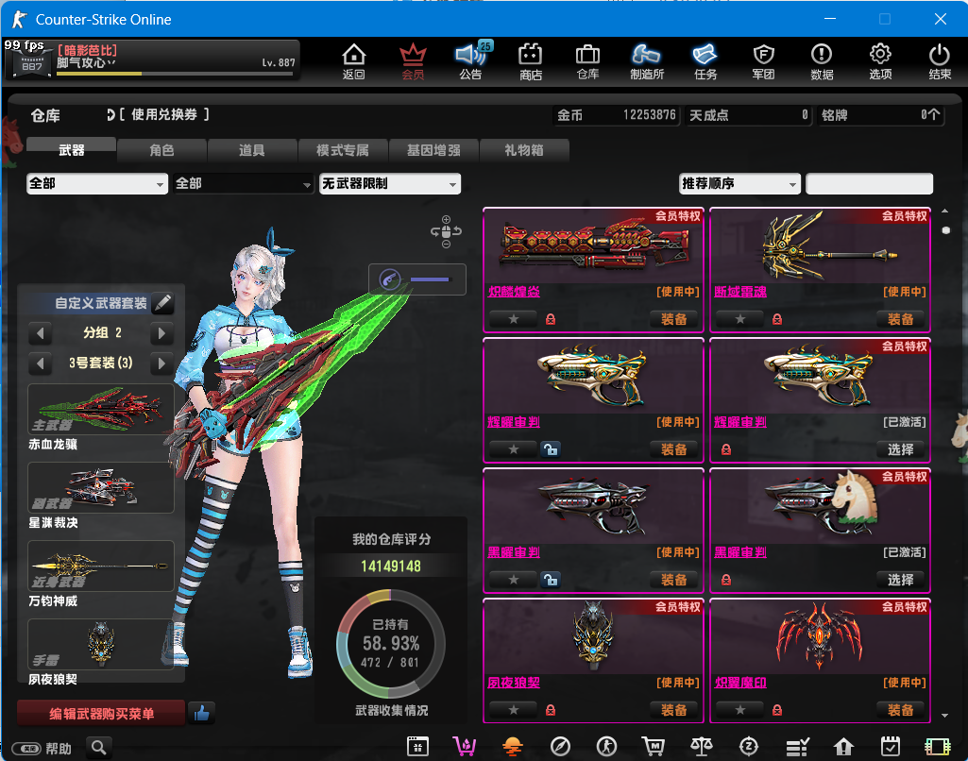The height and width of the screenshot is (761, 968).
Task: Click the magnifier search icon next to 帮助
Action: [x=99, y=748]
